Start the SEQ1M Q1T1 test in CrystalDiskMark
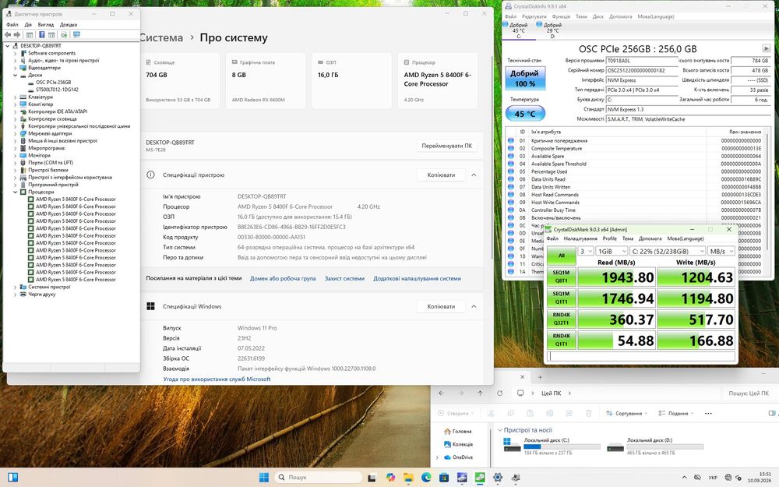The width and height of the screenshot is (779, 487). point(562,298)
